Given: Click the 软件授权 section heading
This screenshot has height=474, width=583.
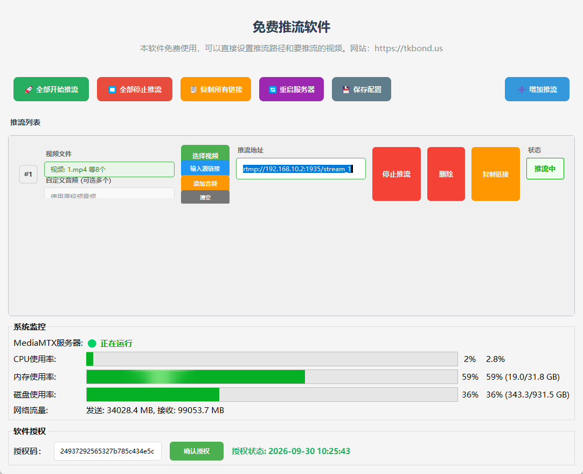Looking at the screenshot, I should [30, 431].
